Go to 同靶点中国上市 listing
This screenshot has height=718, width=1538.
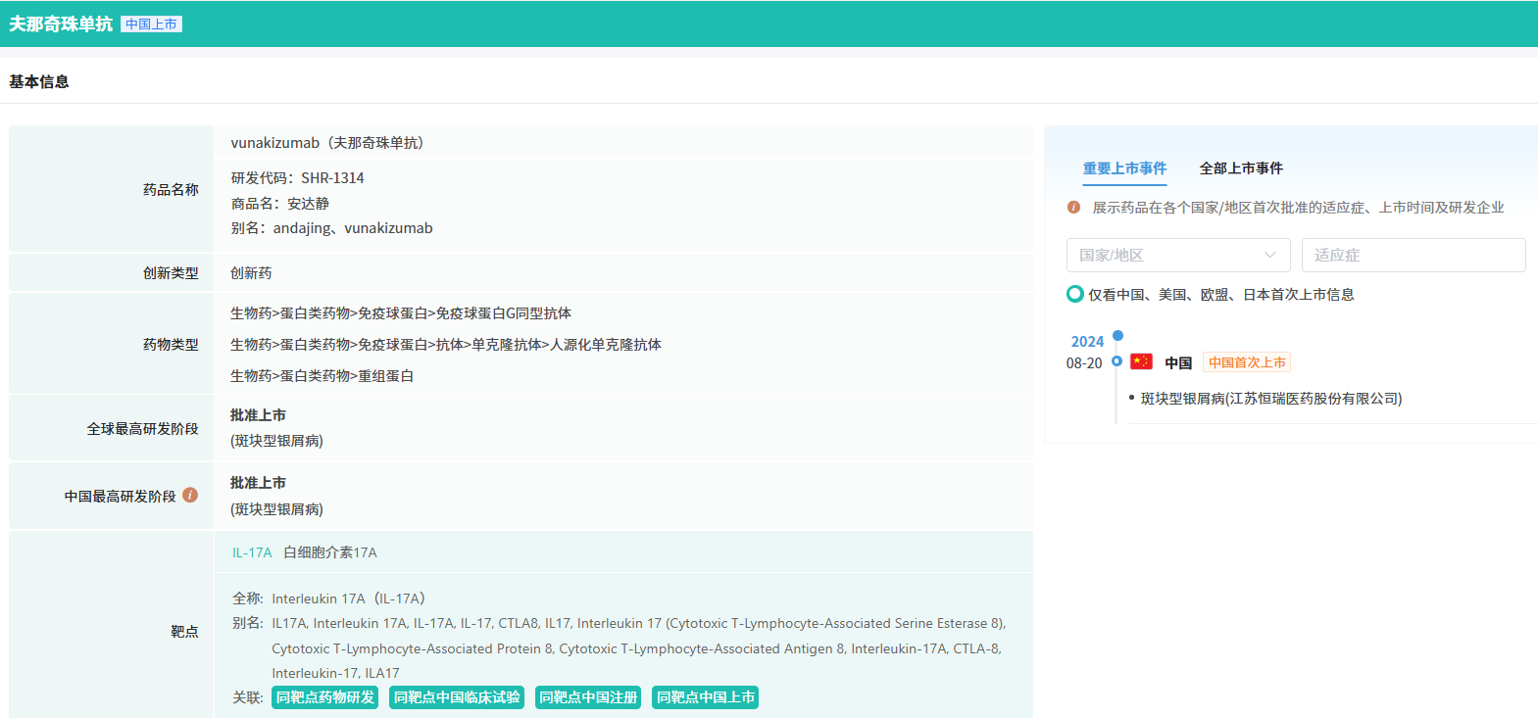705,697
